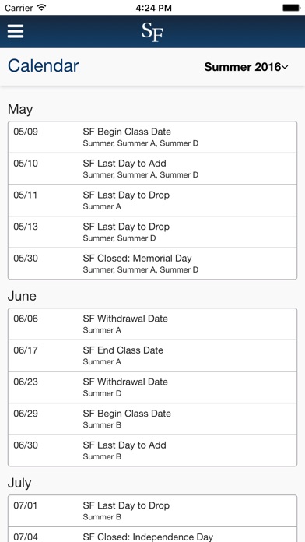Select the 06/23 SF Withdrawal Date entry
The image size is (305, 542).
[152, 387]
